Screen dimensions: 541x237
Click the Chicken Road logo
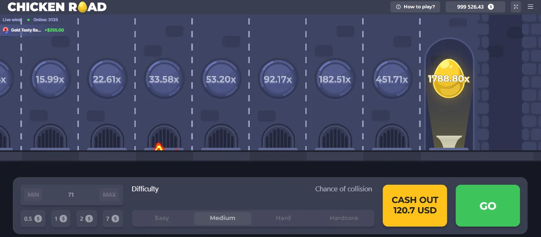coord(57,7)
